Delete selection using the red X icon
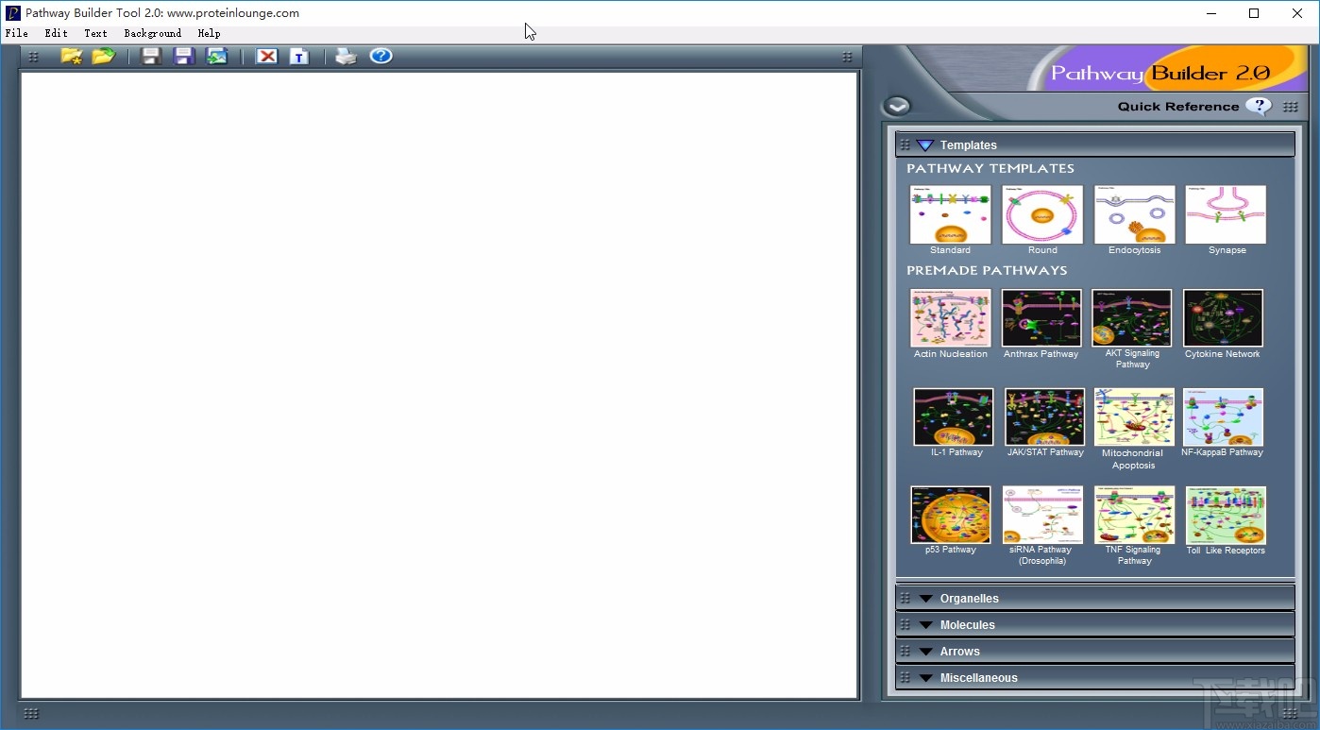1320x730 pixels. (x=267, y=57)
